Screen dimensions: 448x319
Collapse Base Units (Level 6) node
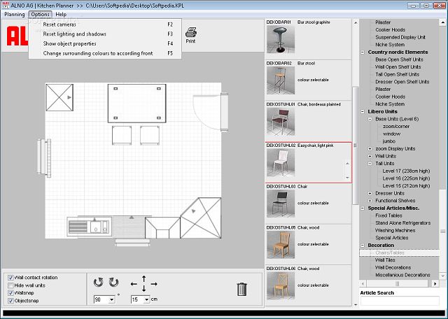point(370,119)
